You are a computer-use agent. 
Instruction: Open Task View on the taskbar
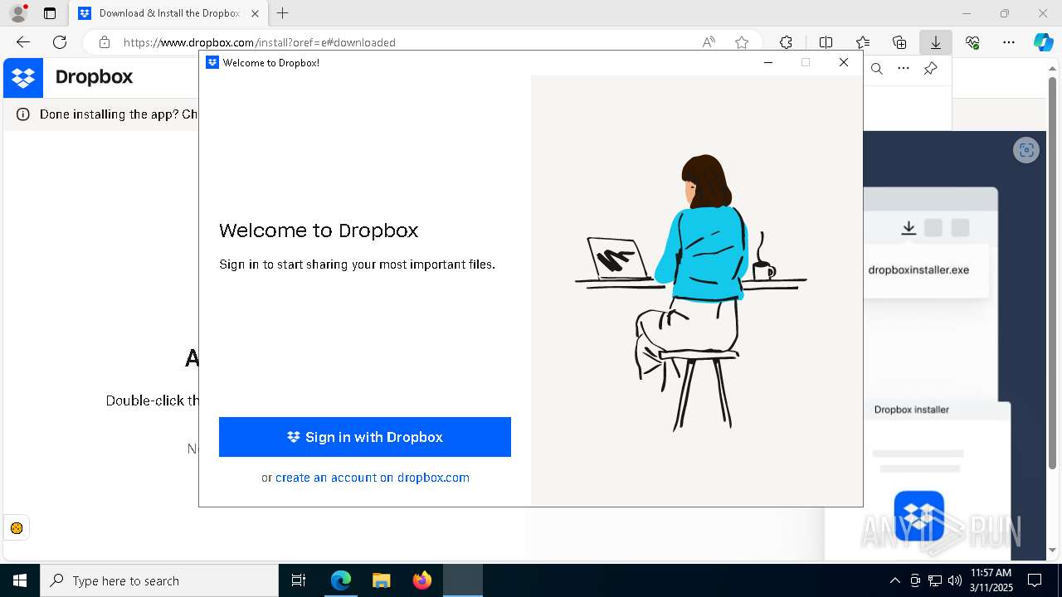pos(299,580)
